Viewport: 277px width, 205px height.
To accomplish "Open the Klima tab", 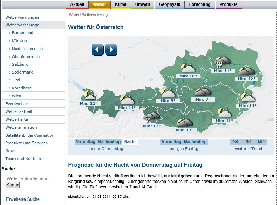I will (x=121, y=4).
